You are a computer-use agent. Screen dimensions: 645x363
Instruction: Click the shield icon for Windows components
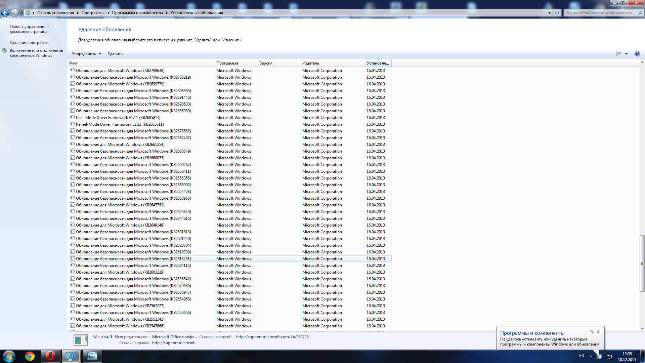coord(5,50)
